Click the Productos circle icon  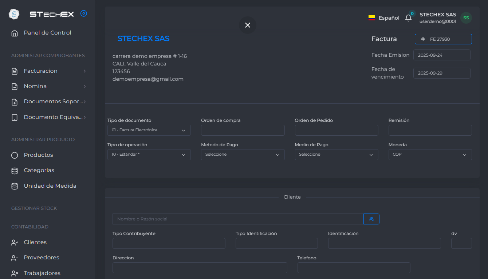point(15,155)
